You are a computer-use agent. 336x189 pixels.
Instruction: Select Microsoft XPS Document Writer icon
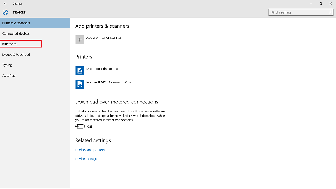coord(80,84)
